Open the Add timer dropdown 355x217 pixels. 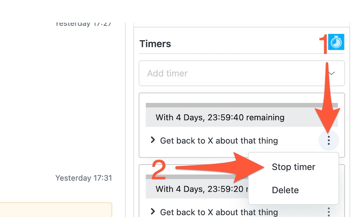coord(242,73)
